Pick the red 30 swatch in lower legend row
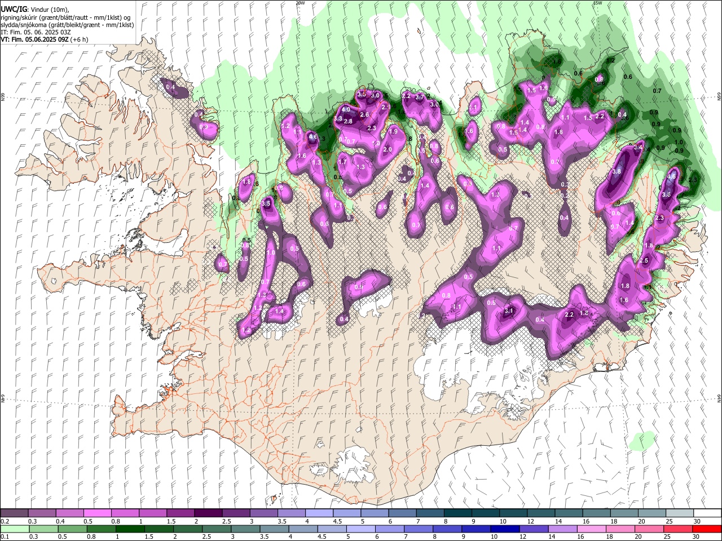Viewport: 722px width, 541px height. pyautogui.click(x=707, y=529)
